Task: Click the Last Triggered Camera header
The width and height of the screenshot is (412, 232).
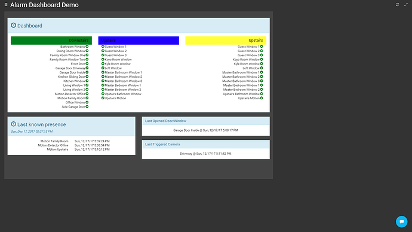Action: pos(162,145)
